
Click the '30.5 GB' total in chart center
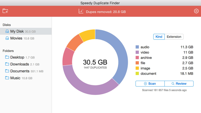click(x=95, y=62)
